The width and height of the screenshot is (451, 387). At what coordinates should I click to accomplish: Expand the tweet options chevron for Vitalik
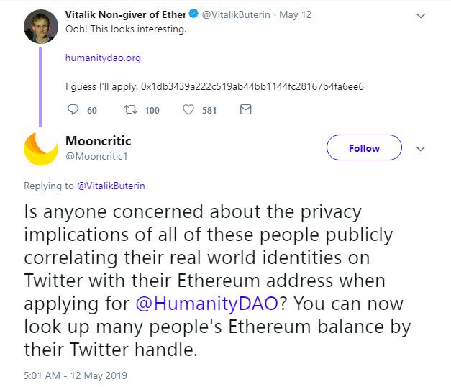point(422,14)
